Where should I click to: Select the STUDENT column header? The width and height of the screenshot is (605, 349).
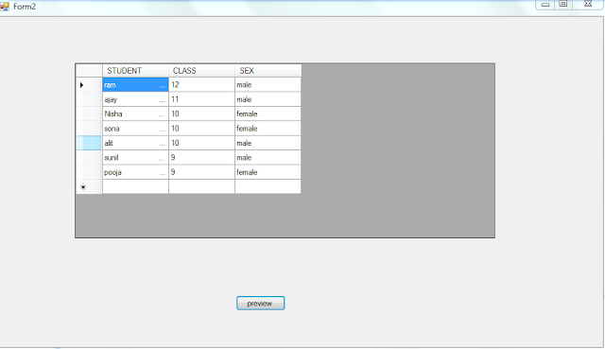pyautogui.click(x=135, y=71)
